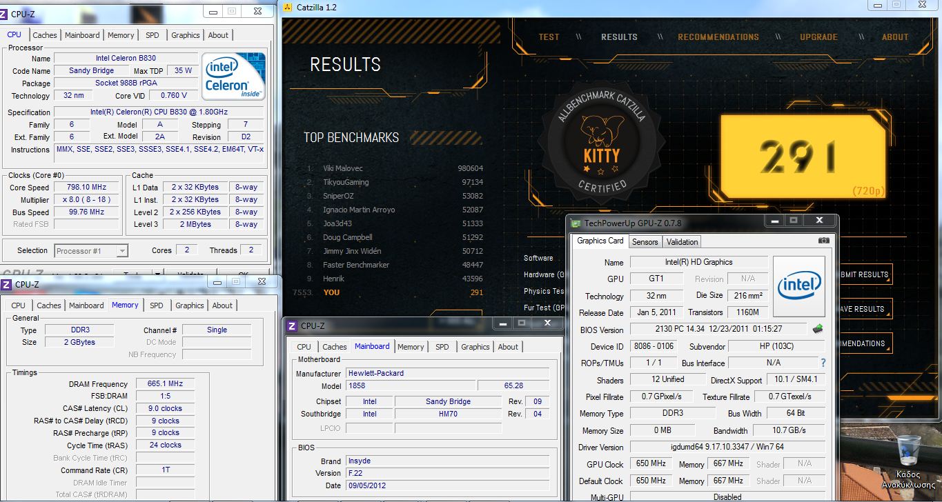
Task: Click the Device ID 8086 - 0106 field
Action: click(x=652, y=346)
